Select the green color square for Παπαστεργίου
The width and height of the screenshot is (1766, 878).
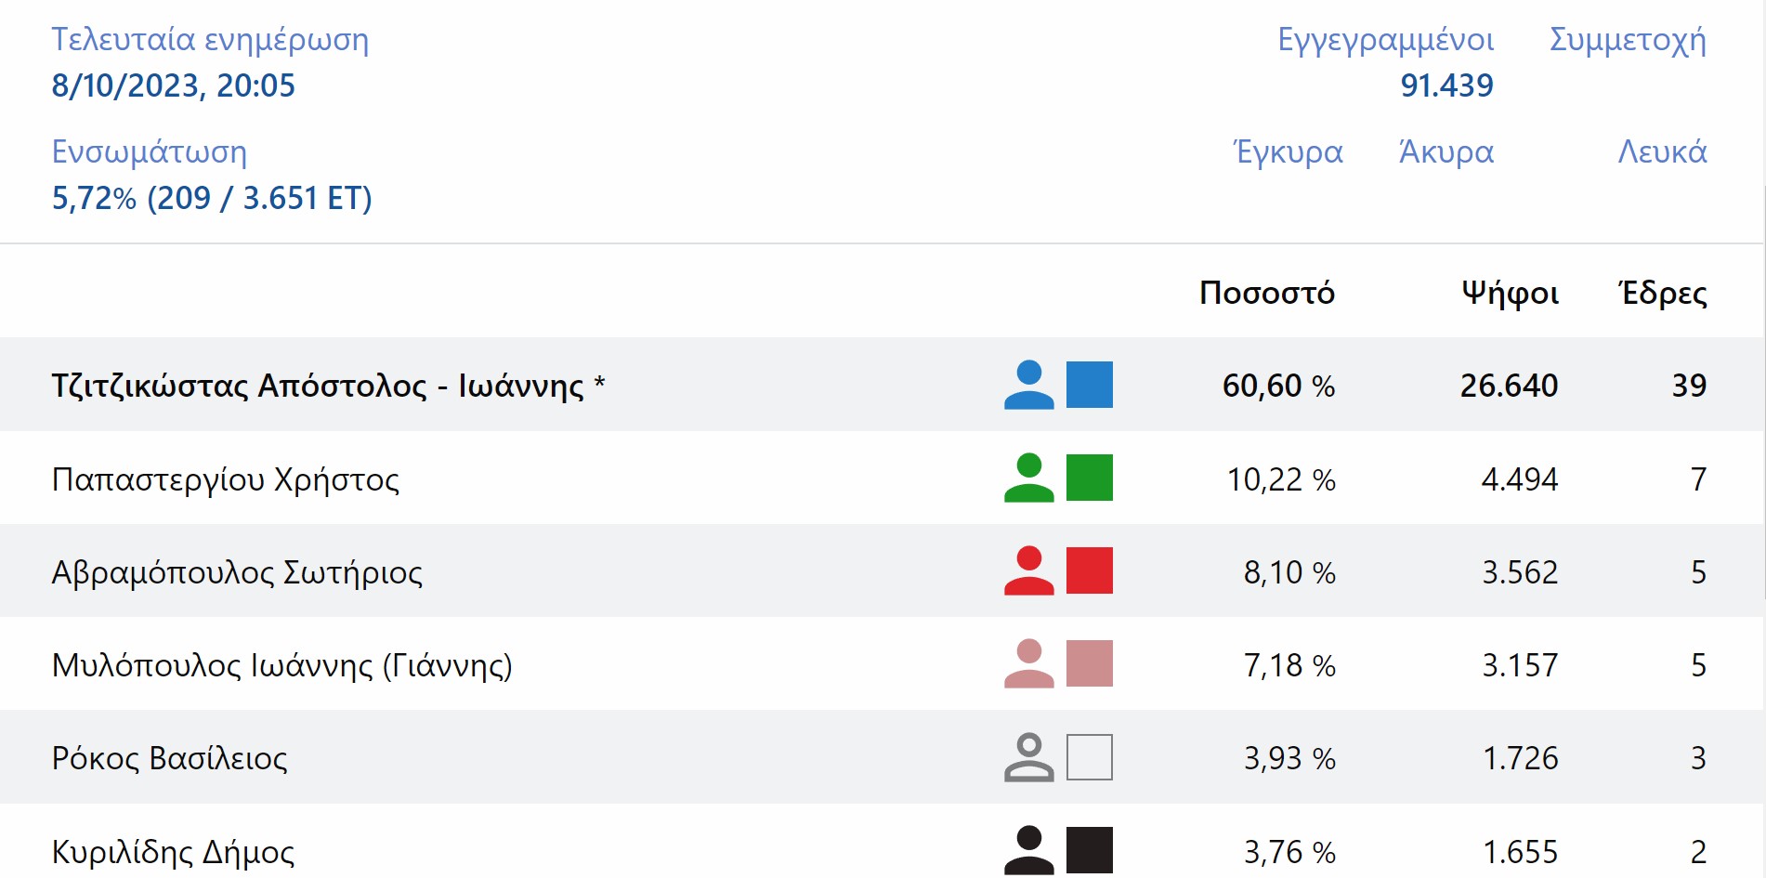tap(1089, 478)
